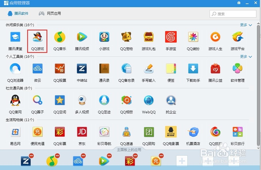This screenshot has height=170, width=261.
Task: Select the QQ装扮 pinwheel icon
Action: 193,37
